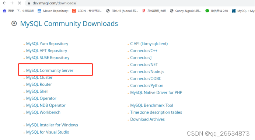Open the Sunny-Ngrok bookmark
Screen dimensions: 255x140
click(x=186, y=11)
